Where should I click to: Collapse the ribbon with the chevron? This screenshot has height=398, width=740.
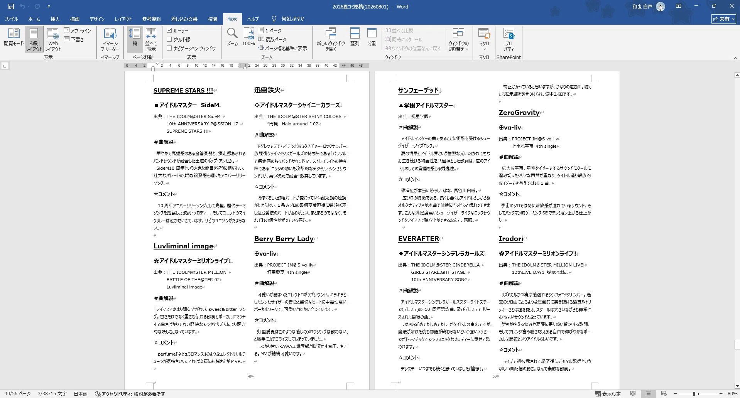point(735,58)
